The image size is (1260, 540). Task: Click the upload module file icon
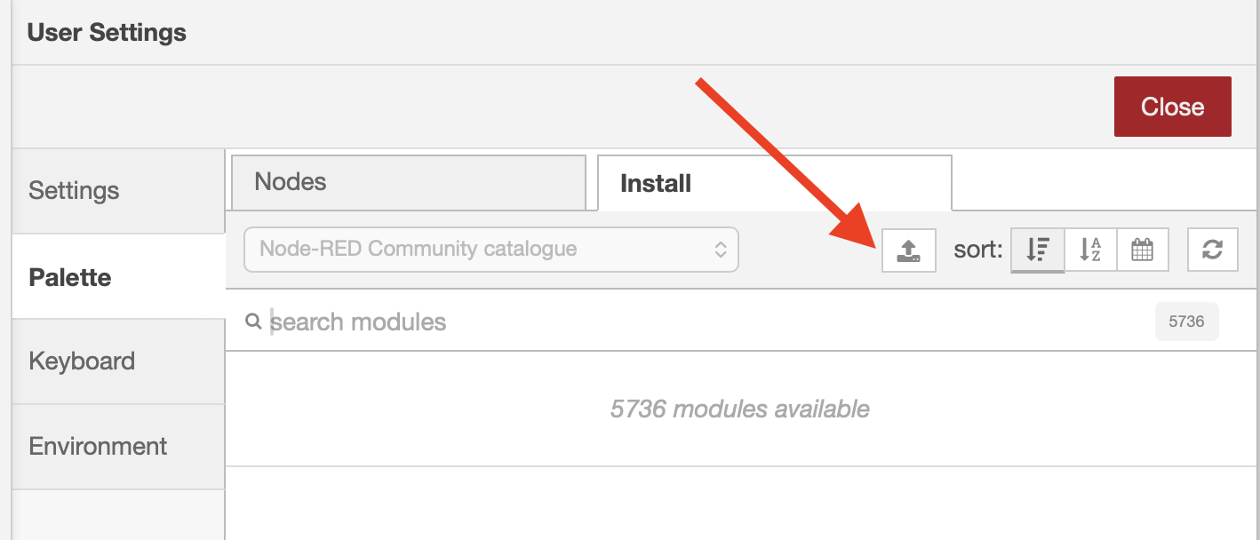(908, 250)
